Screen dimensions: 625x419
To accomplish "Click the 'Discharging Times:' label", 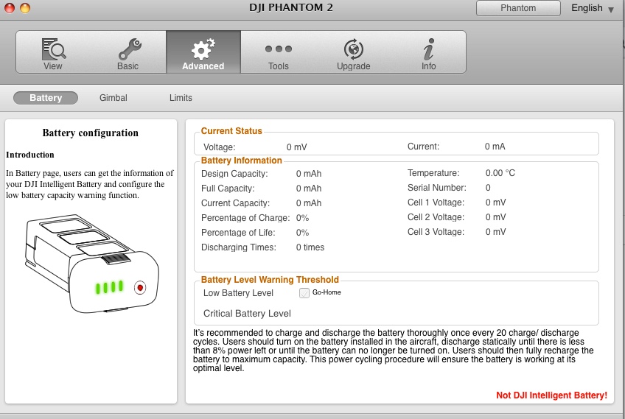I will (238, 247).
